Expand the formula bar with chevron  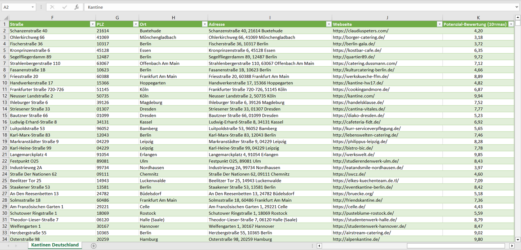(x=517, y=7)
